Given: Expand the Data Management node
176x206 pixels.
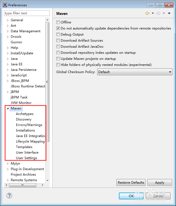Looking at the screenshot, I should pyautogui.click(x=8, y=31).
